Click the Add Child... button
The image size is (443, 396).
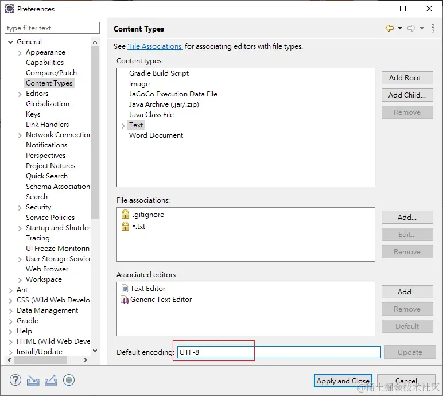(407, 95)
